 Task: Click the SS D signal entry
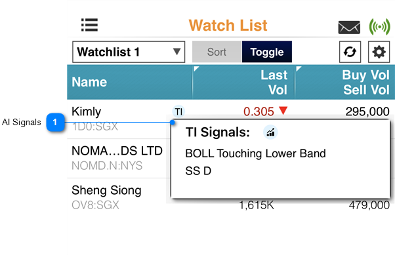[x=198, y=171]
